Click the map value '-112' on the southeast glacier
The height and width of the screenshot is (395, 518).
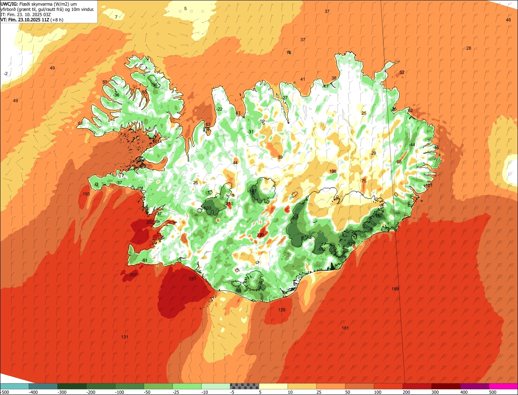pos(321,249)
